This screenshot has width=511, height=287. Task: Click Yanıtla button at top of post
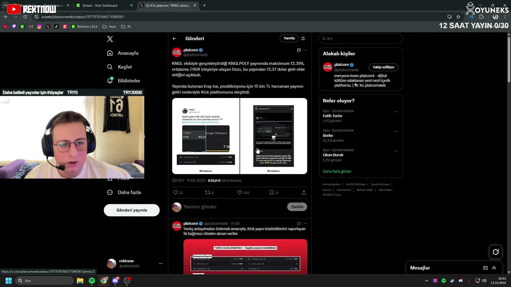coord(289,38)
